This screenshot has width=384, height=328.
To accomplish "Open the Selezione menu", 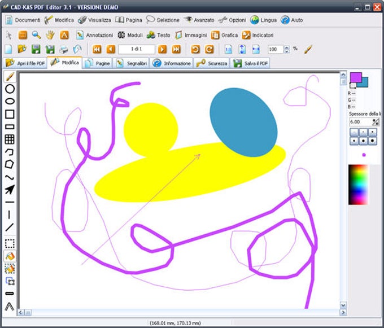I will coord(163,20).
